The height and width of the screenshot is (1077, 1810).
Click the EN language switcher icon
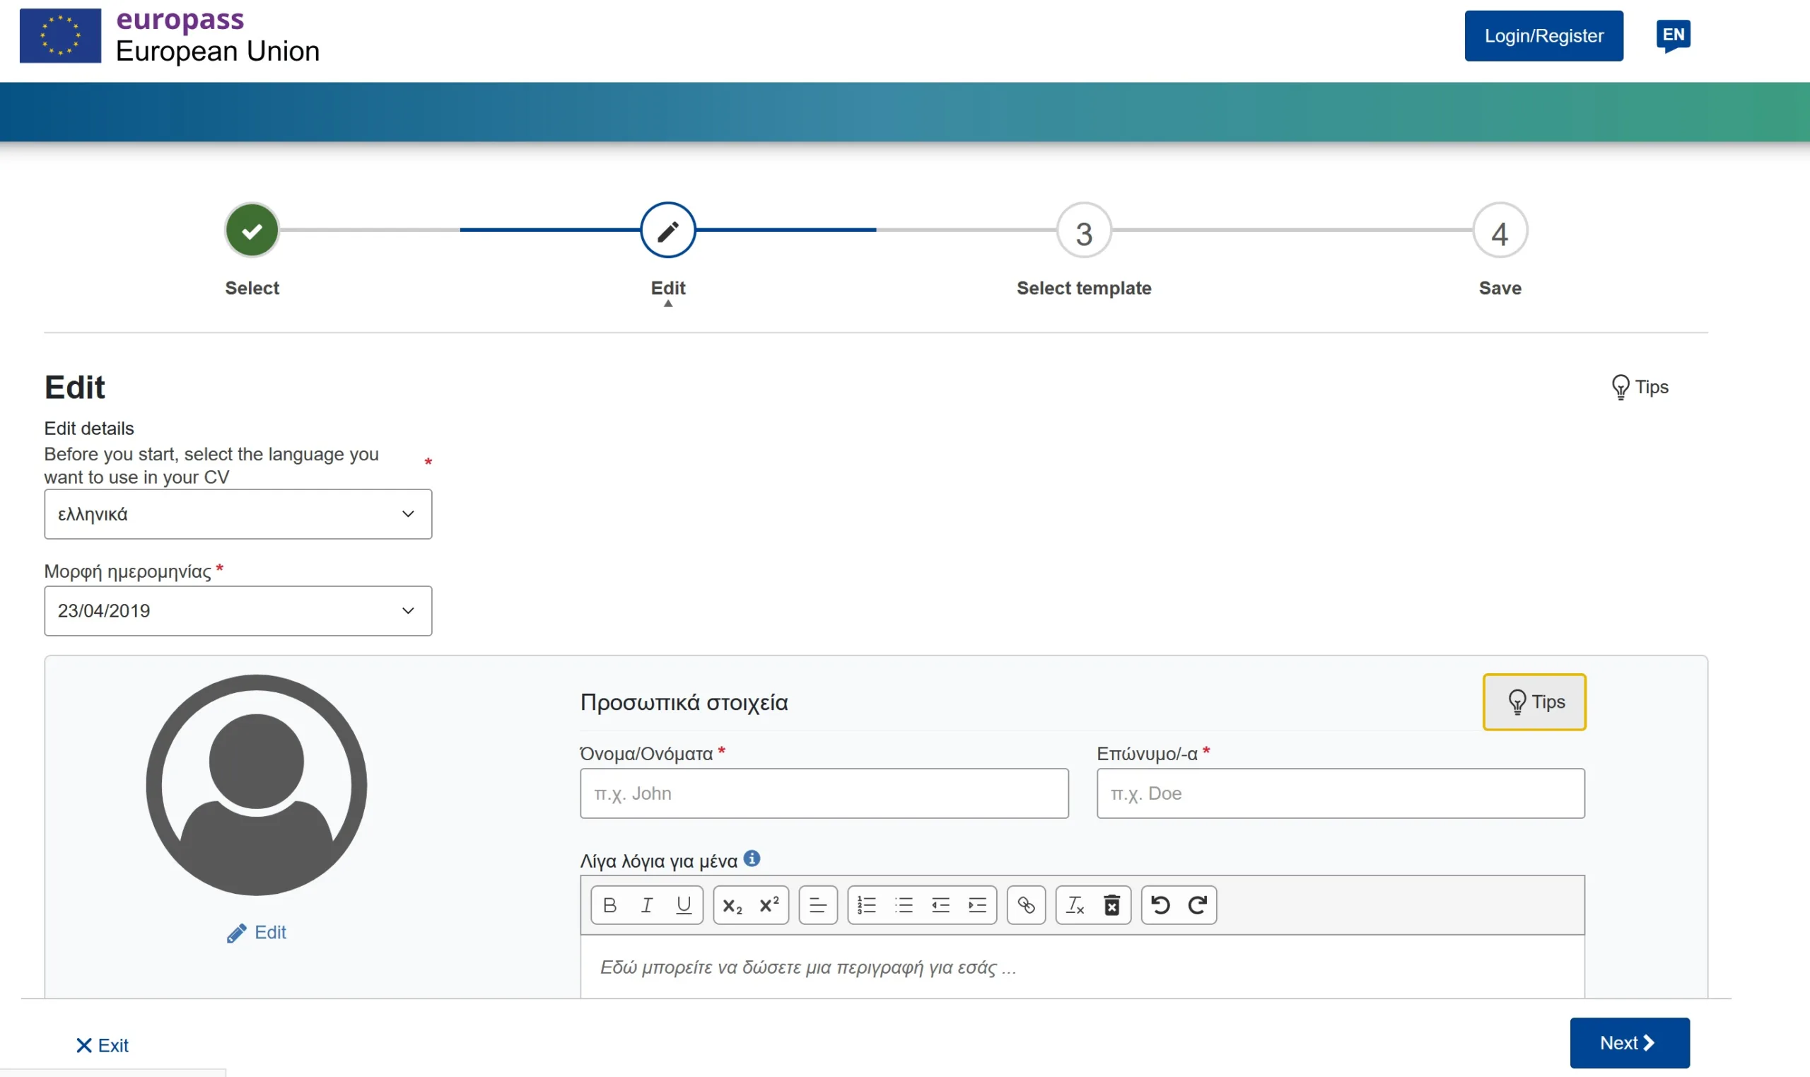(x=1673, y=35)
